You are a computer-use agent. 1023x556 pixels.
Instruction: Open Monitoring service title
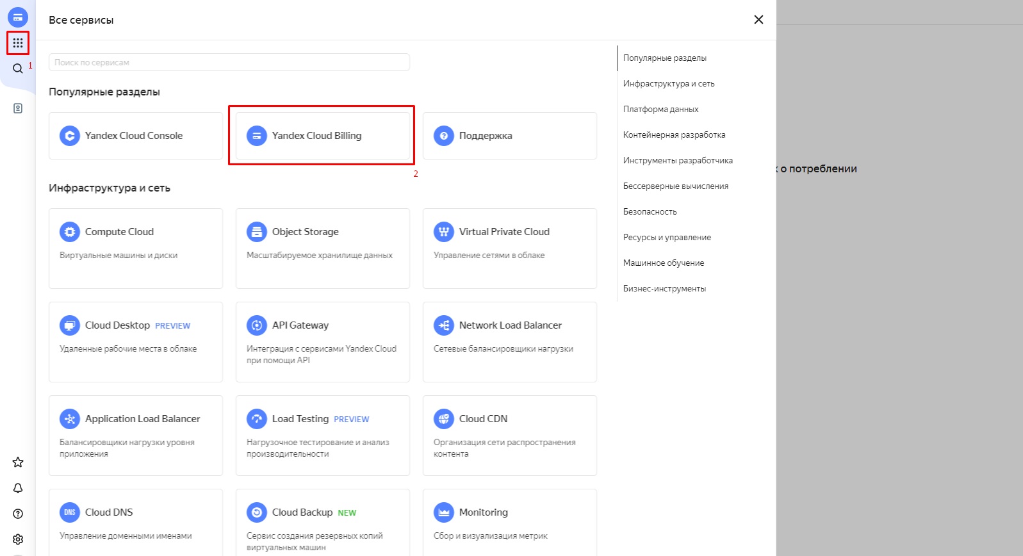(x=484, y=512)
